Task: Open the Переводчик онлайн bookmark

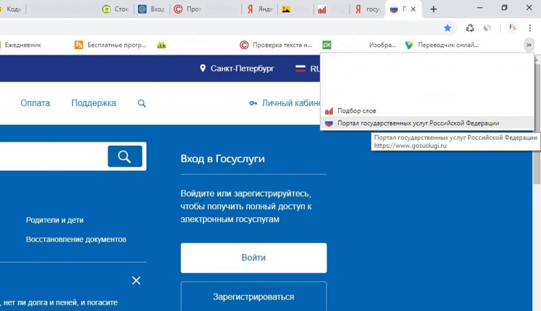Action: click(x=442, y=45)
